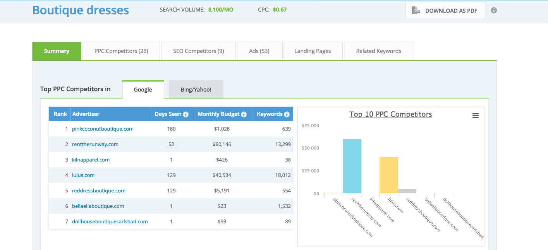The width and height of the screenshot is (548, 250).
Task: Click the yellow lulus.com chart bar
Action: (389, 175)
